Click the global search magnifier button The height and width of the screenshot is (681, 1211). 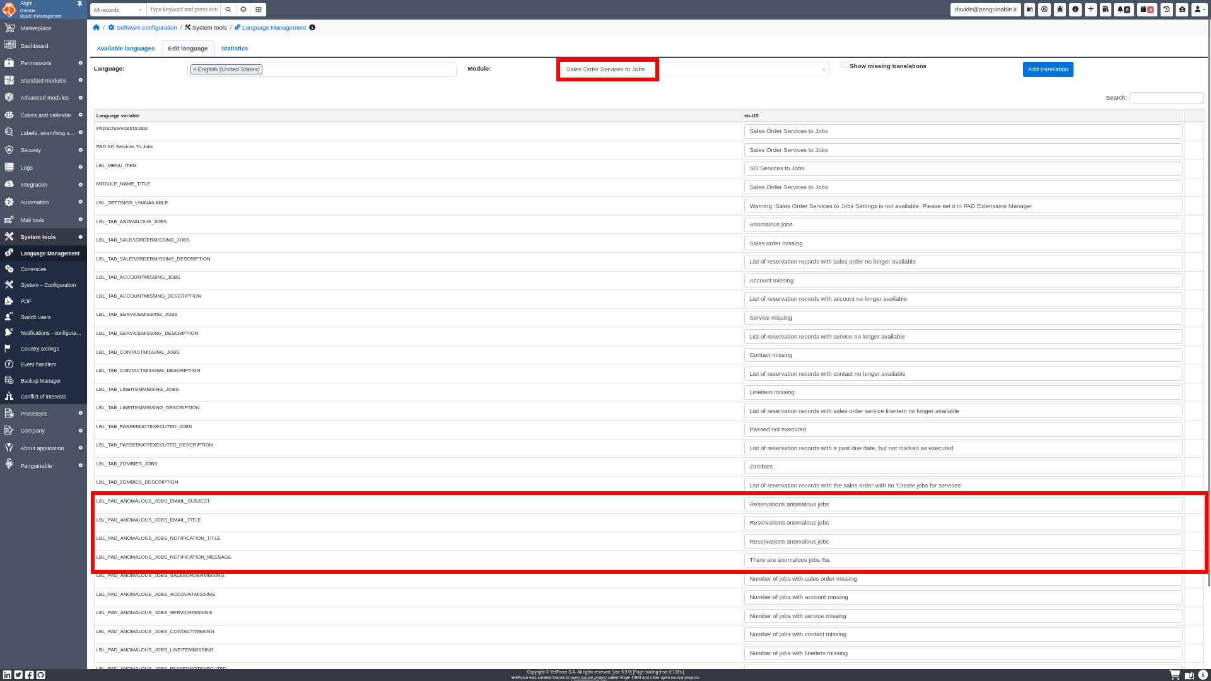click(x=228, y=9)
